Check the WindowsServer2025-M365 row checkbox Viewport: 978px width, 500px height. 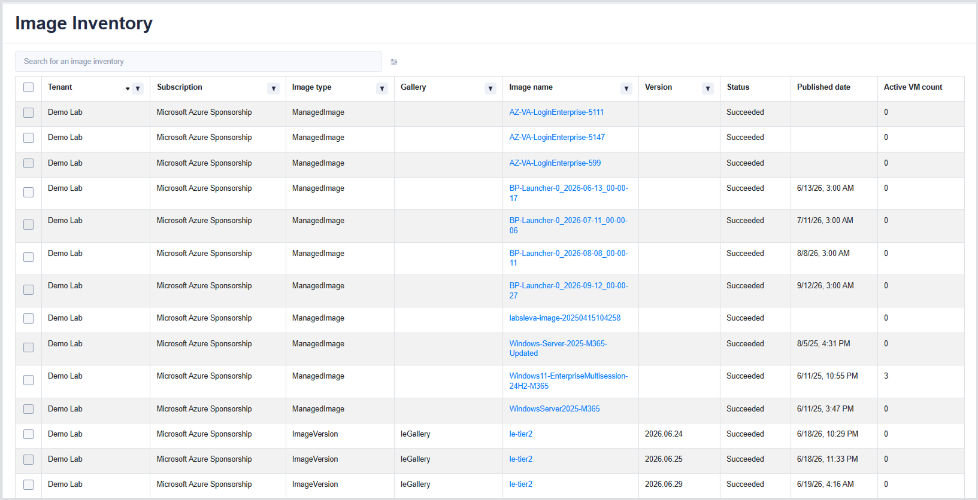click(x=28, y=409)
